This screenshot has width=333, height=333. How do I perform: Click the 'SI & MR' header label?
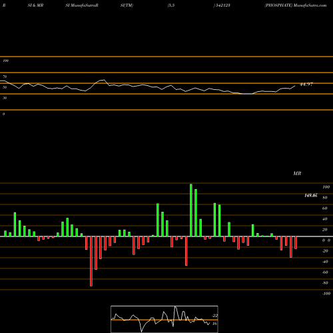(35, 5)
